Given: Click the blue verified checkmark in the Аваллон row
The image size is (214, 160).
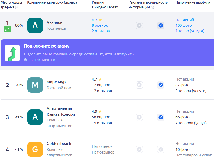Looking at the screenshot, I should [161, 25].
